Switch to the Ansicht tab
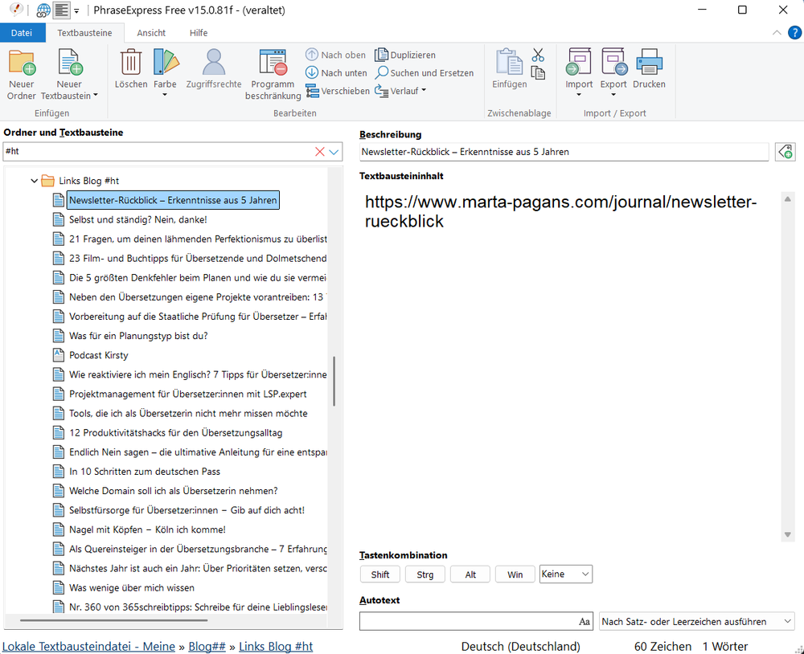The width and height of the screenshot is (804, 654). point(151,33)
